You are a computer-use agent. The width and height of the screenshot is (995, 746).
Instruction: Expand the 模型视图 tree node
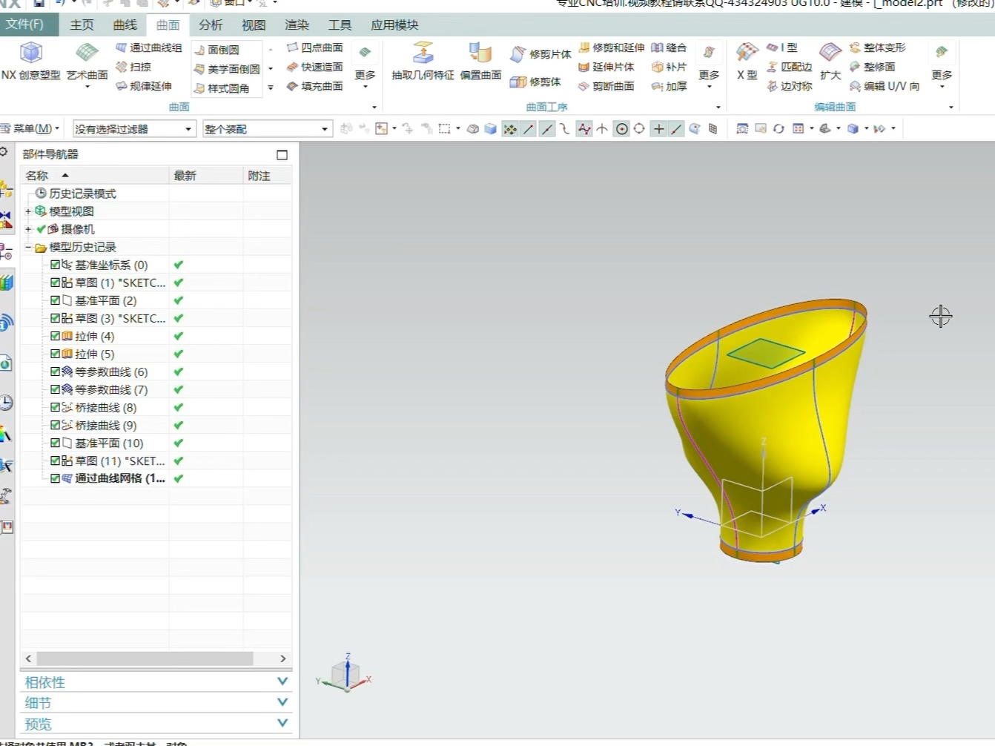(x=28, y=211)
